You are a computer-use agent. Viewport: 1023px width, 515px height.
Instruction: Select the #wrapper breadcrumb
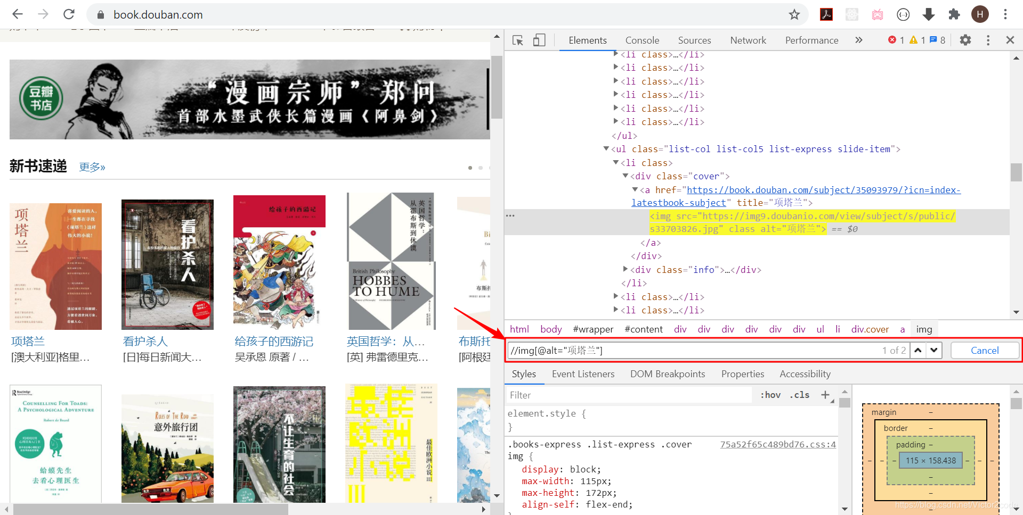click(x=593, y=329)
